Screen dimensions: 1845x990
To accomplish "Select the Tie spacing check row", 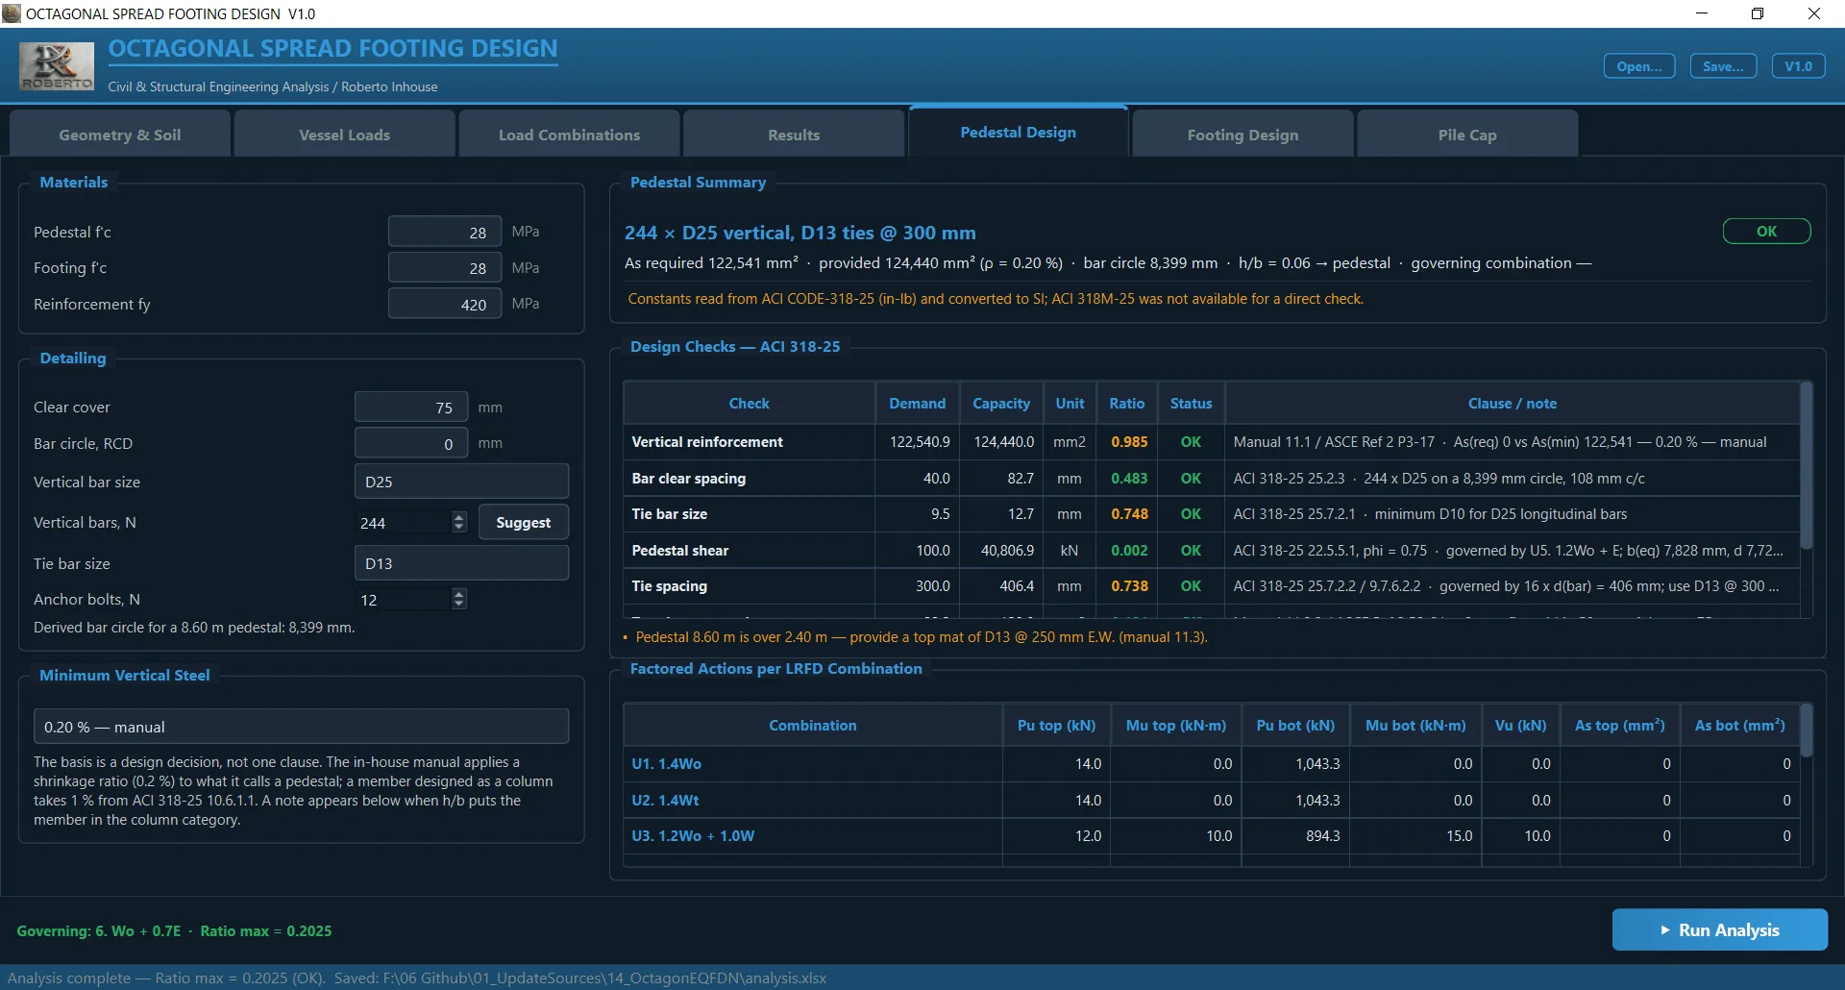I will pyautogui.click(x=1212, y=586).
